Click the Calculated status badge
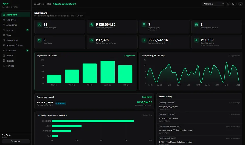 coord(61,103)
